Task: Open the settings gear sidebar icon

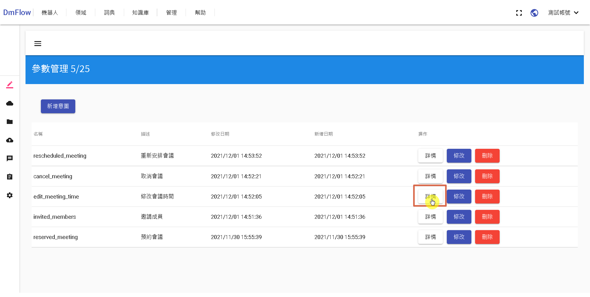Action: [x=10, y=195]
